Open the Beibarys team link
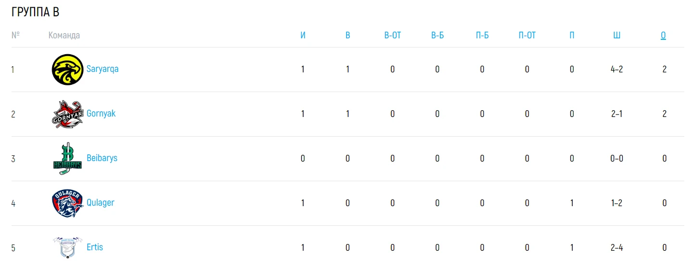This screenshot has width=692, height=268. [102, 158]
